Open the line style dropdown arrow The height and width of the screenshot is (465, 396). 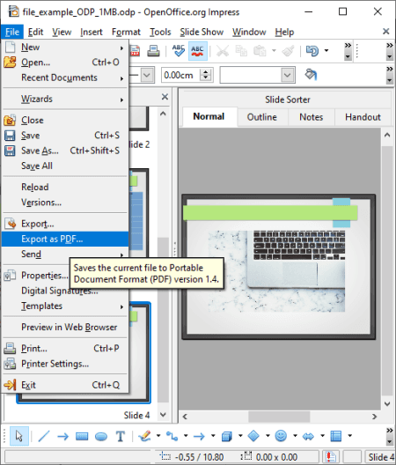tap(147, 75)
